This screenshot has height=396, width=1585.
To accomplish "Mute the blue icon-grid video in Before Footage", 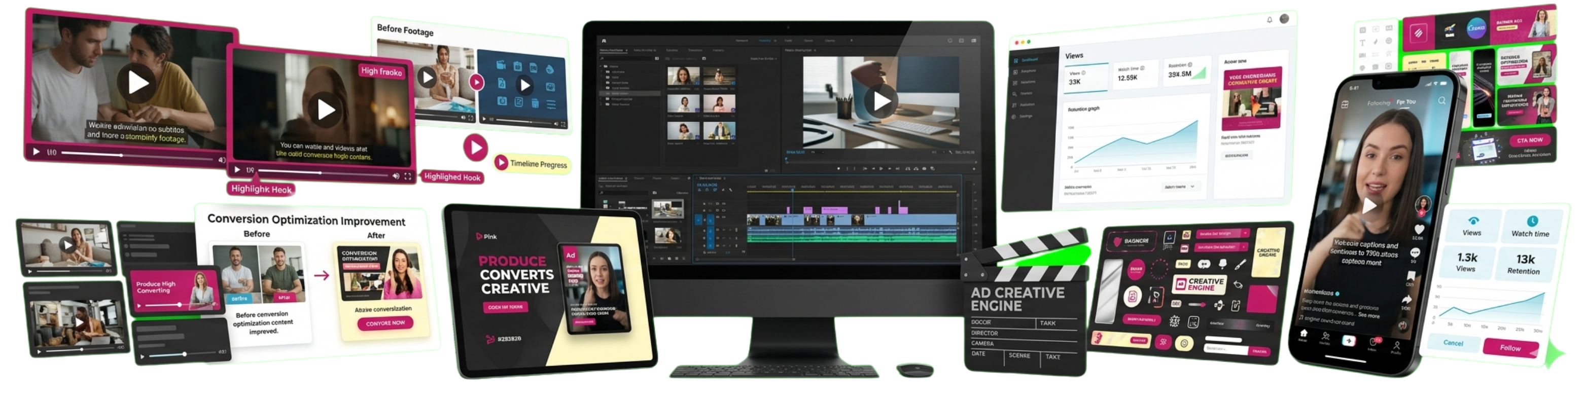I will [x=555, y=124].
